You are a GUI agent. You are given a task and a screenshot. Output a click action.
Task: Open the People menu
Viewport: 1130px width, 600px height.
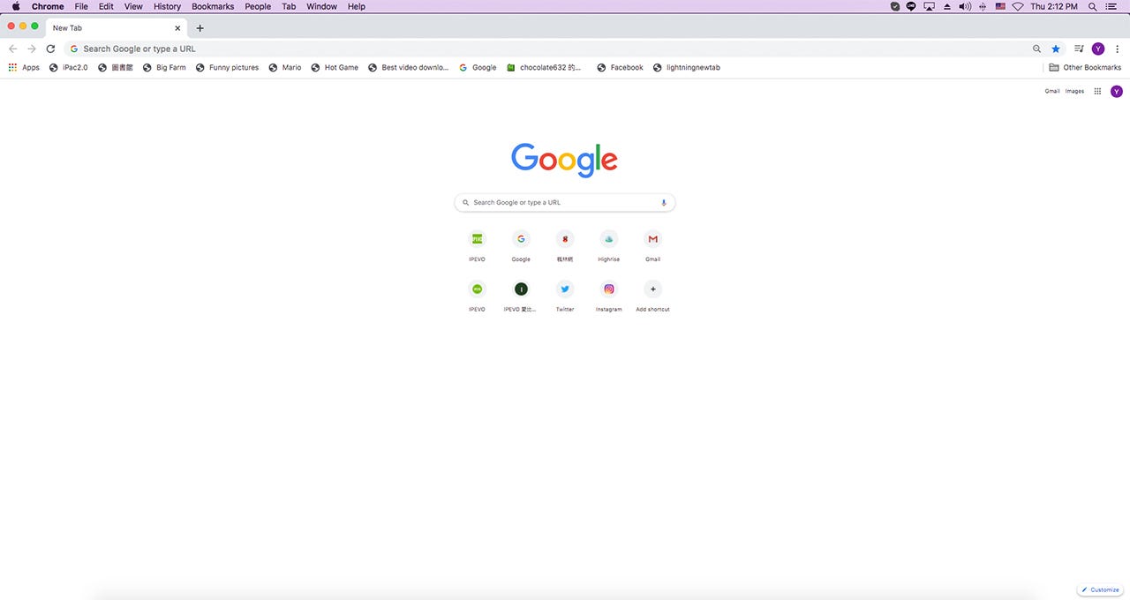pos(258,6)
